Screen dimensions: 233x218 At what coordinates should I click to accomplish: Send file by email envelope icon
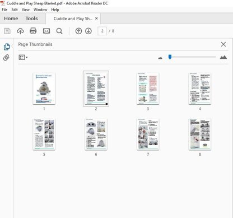46,31
